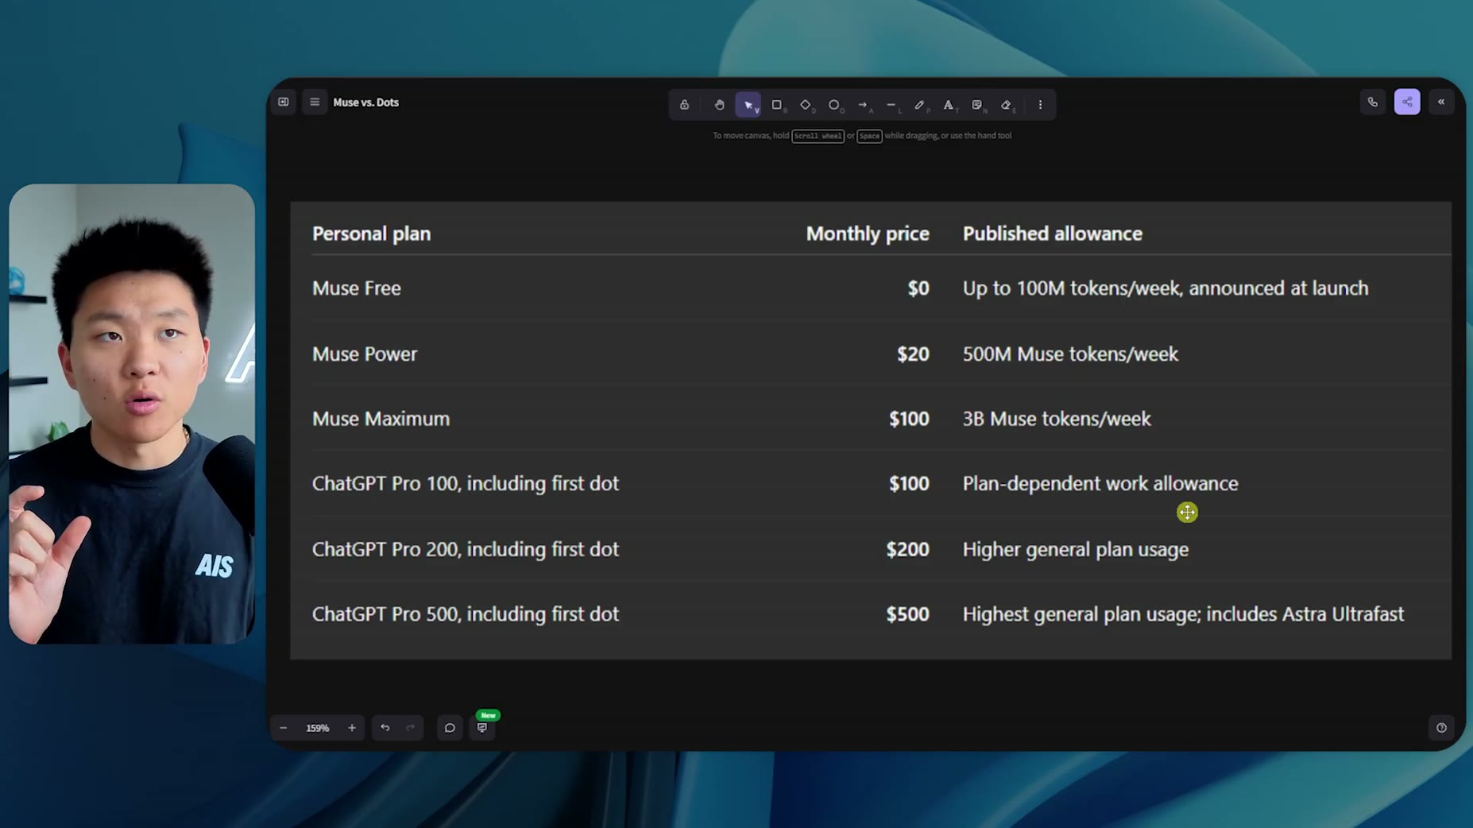
Task: Click Up to 100M tokens/week allowance text
Action: [x=1166, y=288]
